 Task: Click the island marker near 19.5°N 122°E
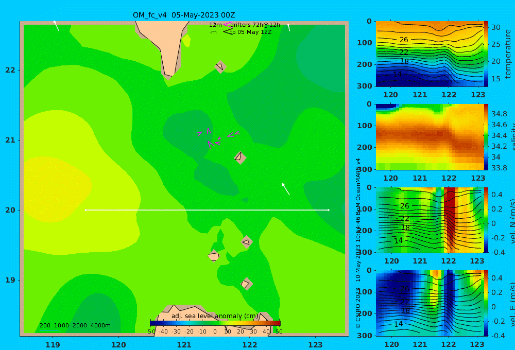(x=247, y=242)
